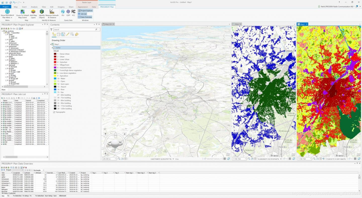Select List By Labeling tag icon
This screenshot has height=198, width=362.
[x=77, y=34]
